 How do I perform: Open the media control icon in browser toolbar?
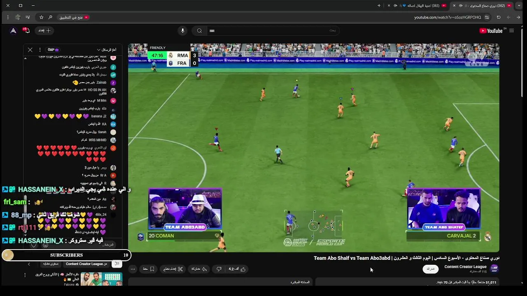point(28,17)
